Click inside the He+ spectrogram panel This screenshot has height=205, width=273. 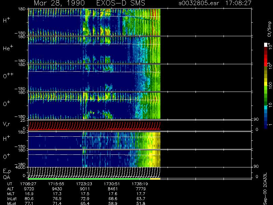coord(94,50)
